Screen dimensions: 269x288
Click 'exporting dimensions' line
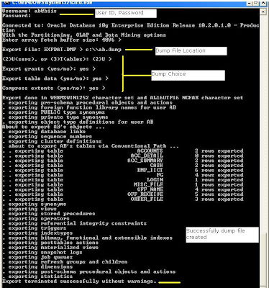coord(37,266)
